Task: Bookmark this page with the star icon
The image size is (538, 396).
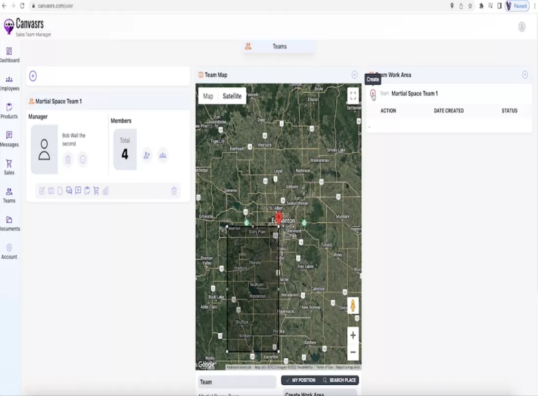Action: click(x=470, y=6)
